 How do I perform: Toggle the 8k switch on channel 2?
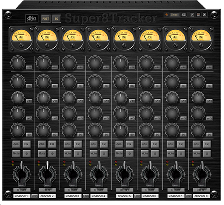pos(55,86)
